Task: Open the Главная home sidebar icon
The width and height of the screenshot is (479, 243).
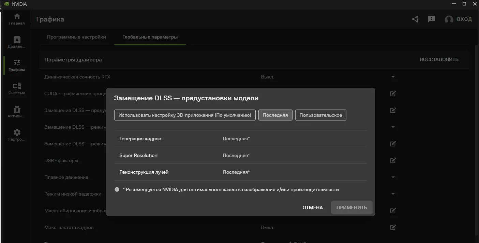Action: pyautogui.click(x=17, y=19)
